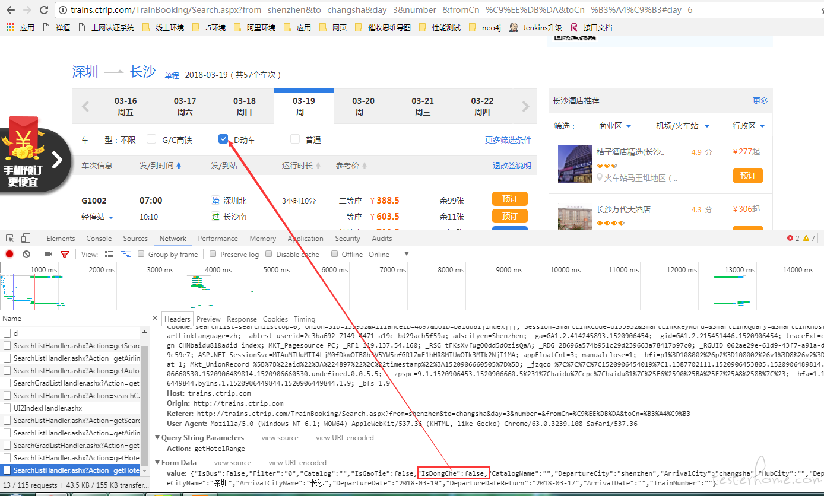Image resolution: width=824 pixels, height=496 pixels.
Task: Check the 普通 train type filter
Action: tap(295, 139)
